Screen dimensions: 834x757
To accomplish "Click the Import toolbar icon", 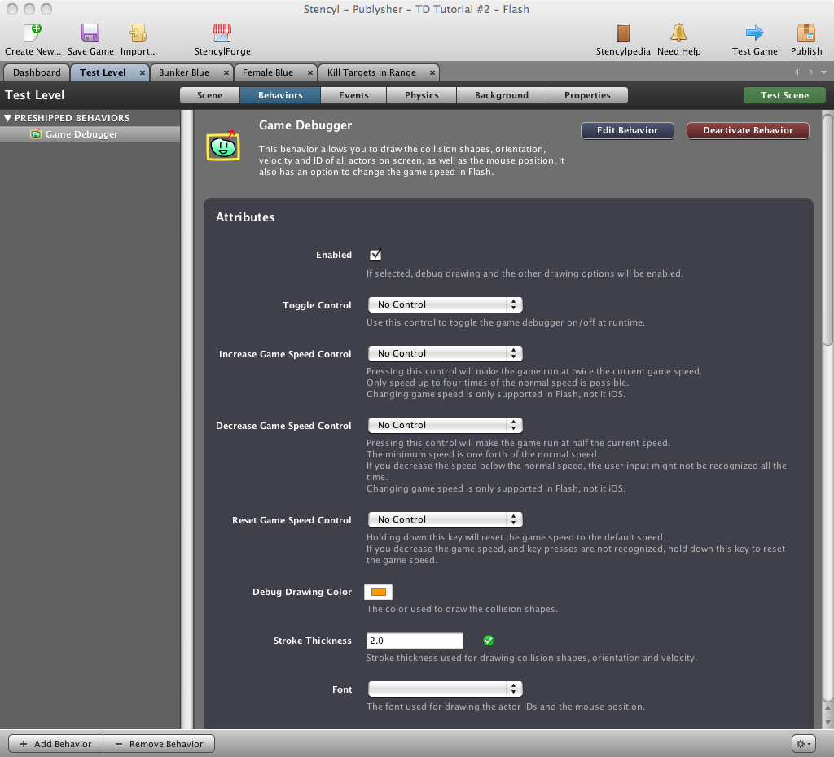I will tap(138, 33).
